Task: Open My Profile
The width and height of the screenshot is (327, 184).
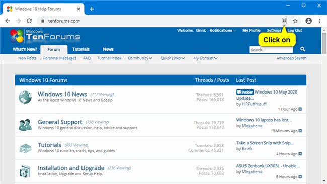Action: click(252, 31)
